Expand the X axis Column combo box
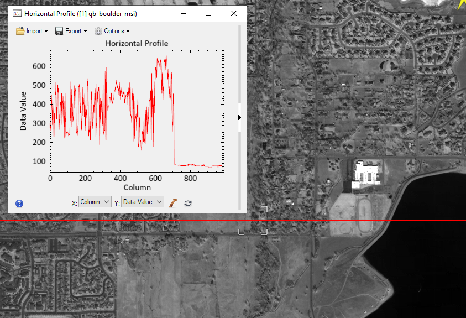The height and width of the screenshot is (318, 466). click(95, 202)
